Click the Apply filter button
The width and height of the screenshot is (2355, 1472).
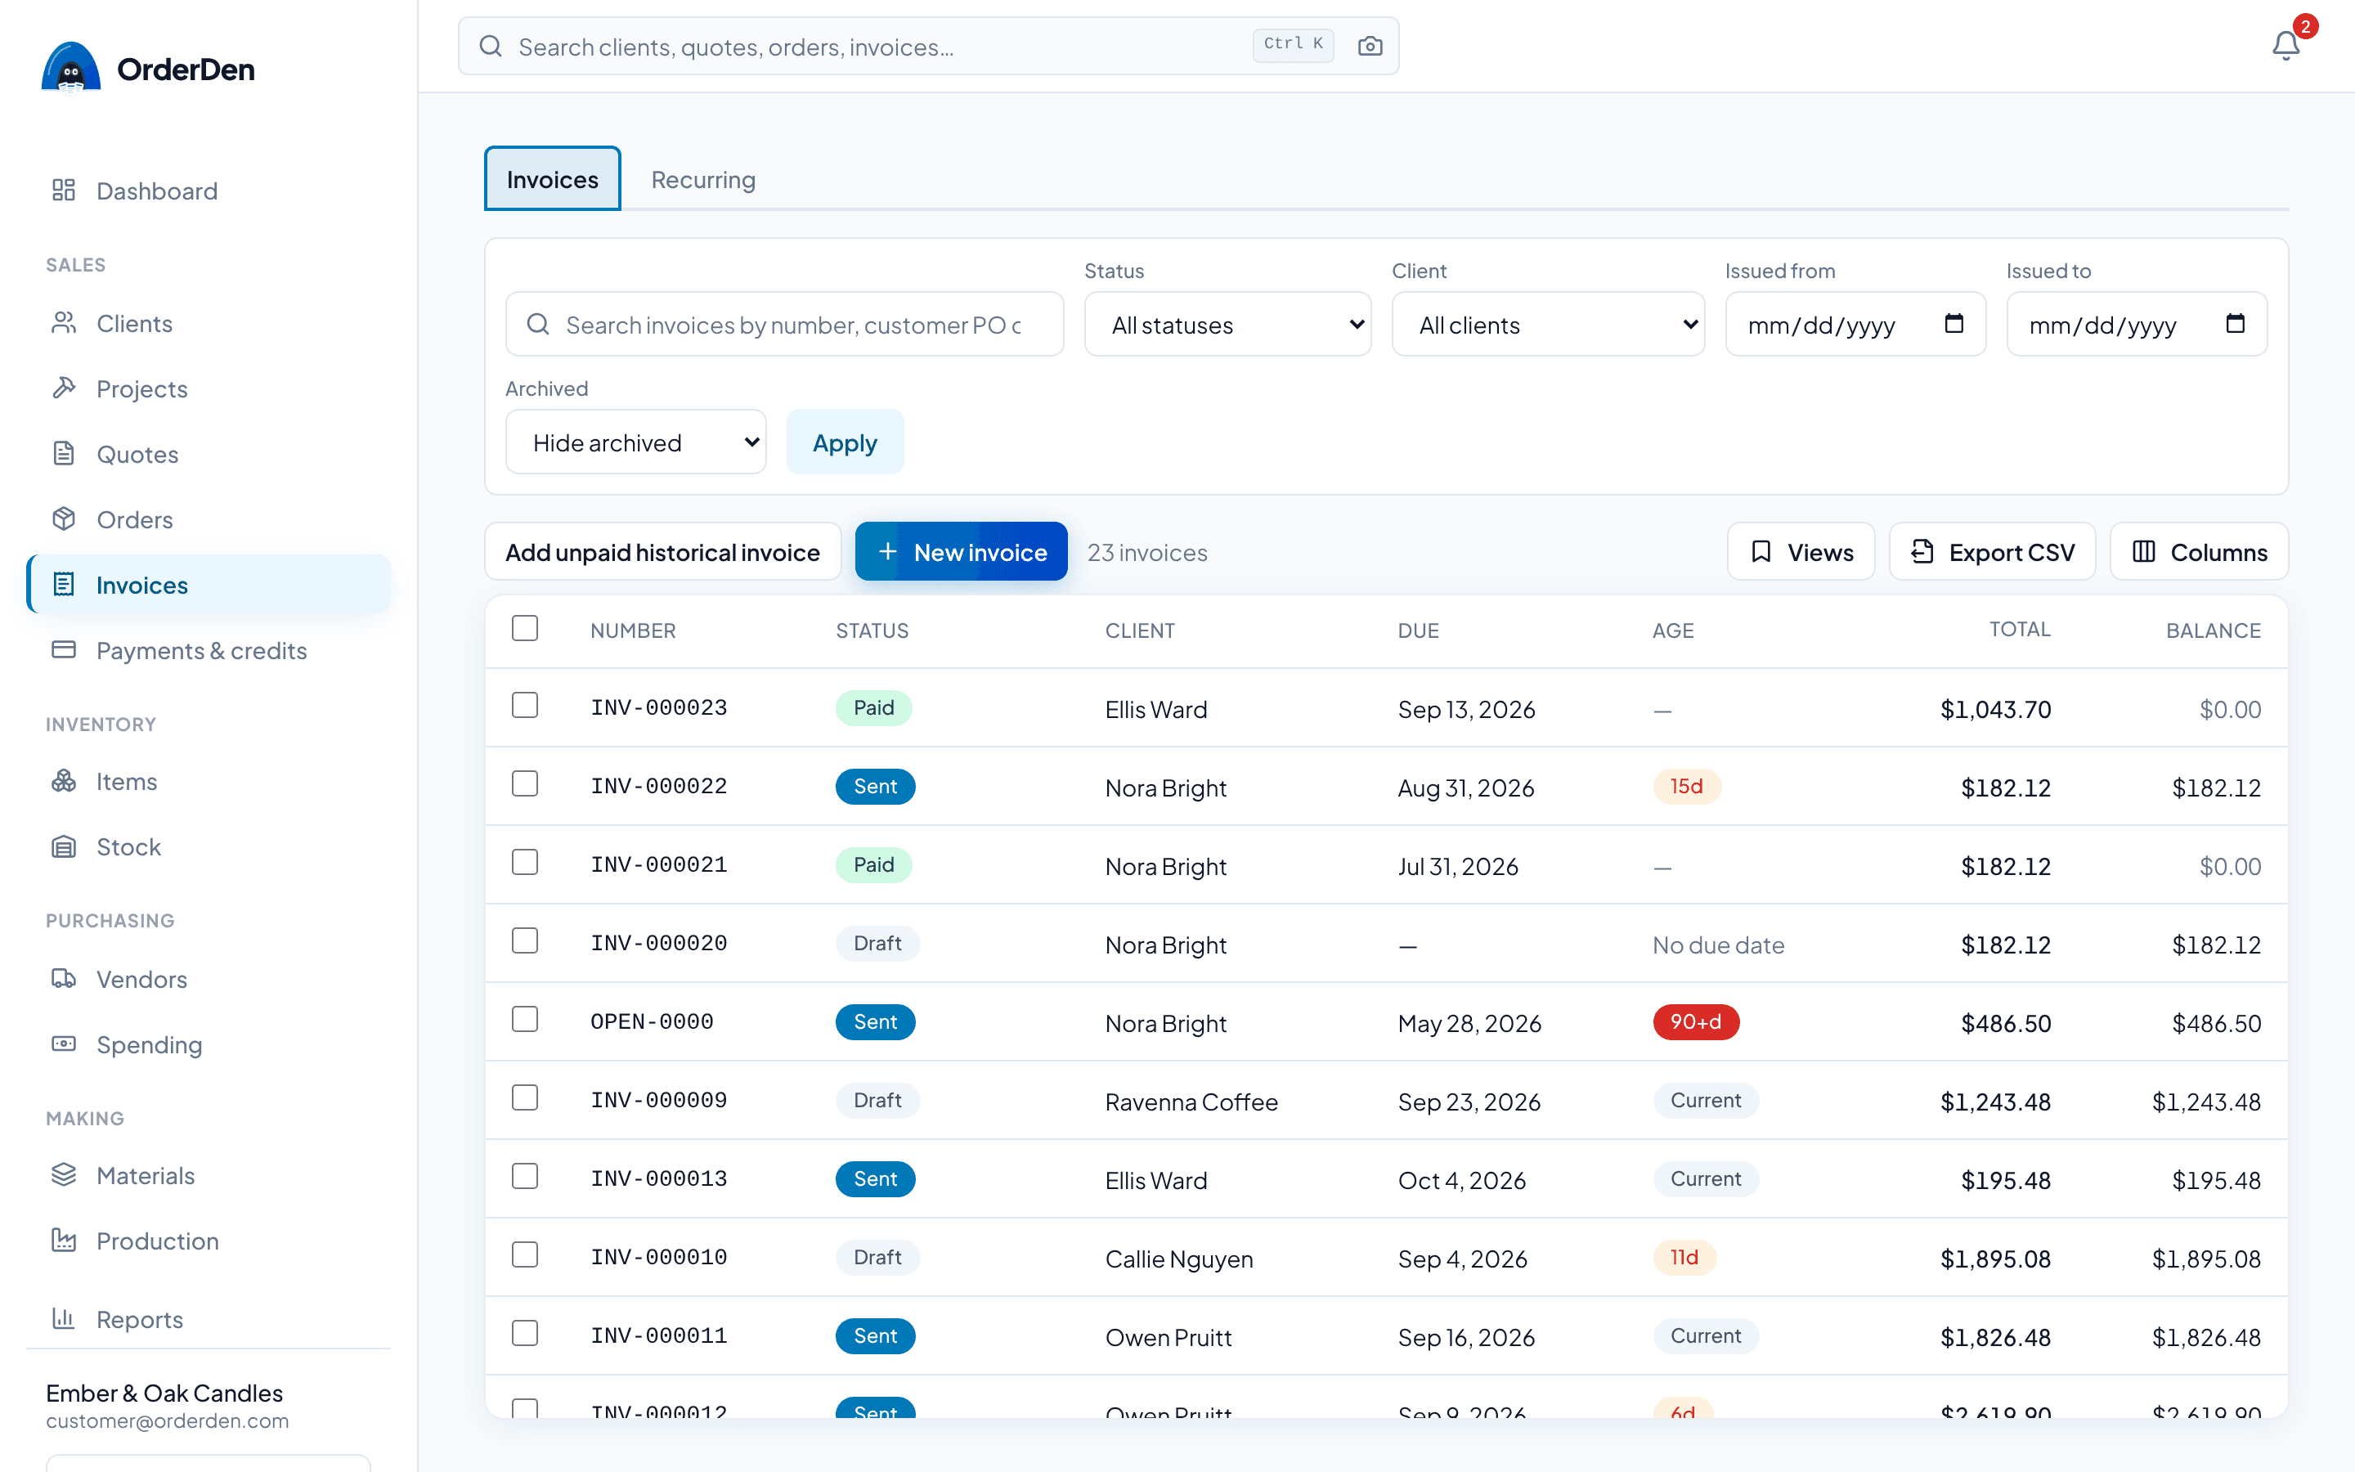[845, 442]
